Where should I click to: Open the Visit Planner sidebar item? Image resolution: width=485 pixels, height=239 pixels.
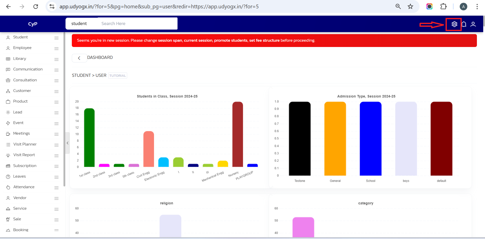(25, 144)
